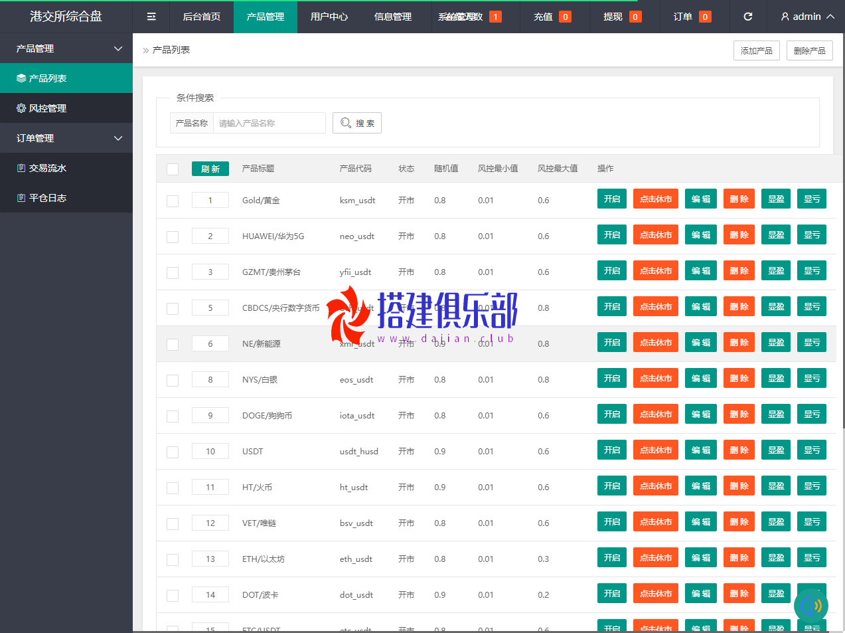Focus the 请输入产品名称 search field
Viewport: 845px width, 633px height.
point(269,123)
